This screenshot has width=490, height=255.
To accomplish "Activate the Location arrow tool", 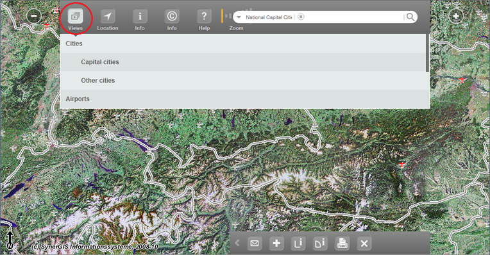I will tap(108, 16).
